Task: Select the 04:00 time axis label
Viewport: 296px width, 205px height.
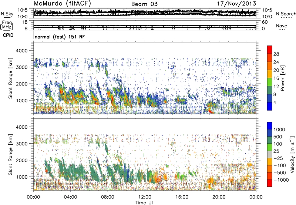Action: (70, 197)
